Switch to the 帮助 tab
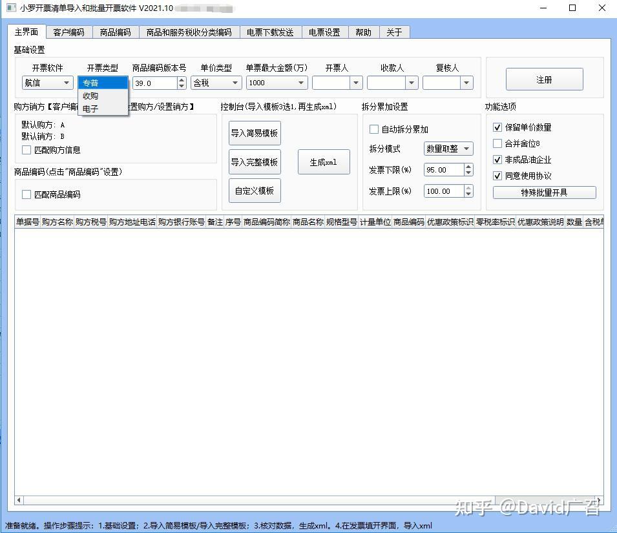Viewport: 617px width, 533px height. pyautogui.click(x=363, y=31)
